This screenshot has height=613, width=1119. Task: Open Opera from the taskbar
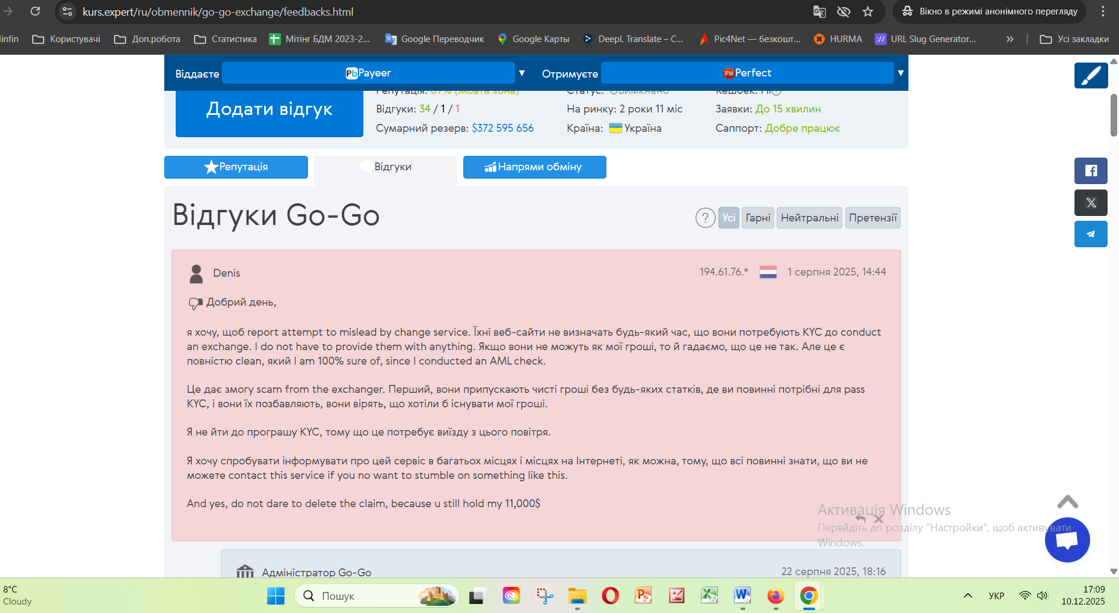(x=610, y=596)
